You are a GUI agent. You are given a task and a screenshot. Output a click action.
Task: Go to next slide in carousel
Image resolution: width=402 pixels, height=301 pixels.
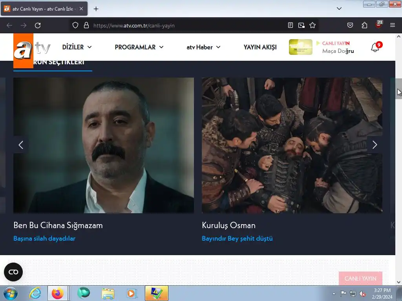pyautogui.click(x=375, y=145)
